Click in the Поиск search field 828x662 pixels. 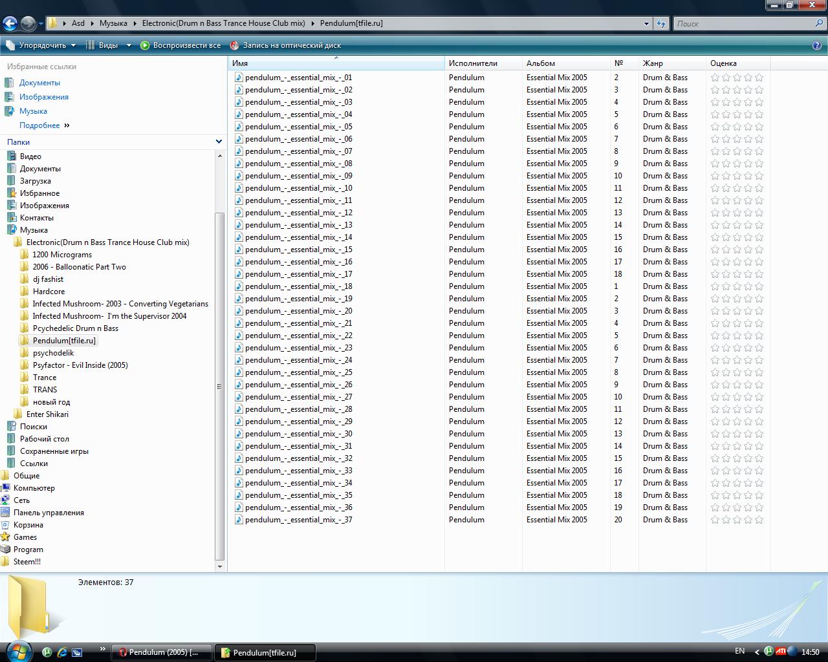[x=744, y=23]
